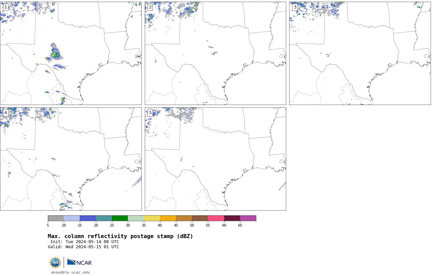
Task: Open ensemble member 4 reflectivity map
Action: 71,159
